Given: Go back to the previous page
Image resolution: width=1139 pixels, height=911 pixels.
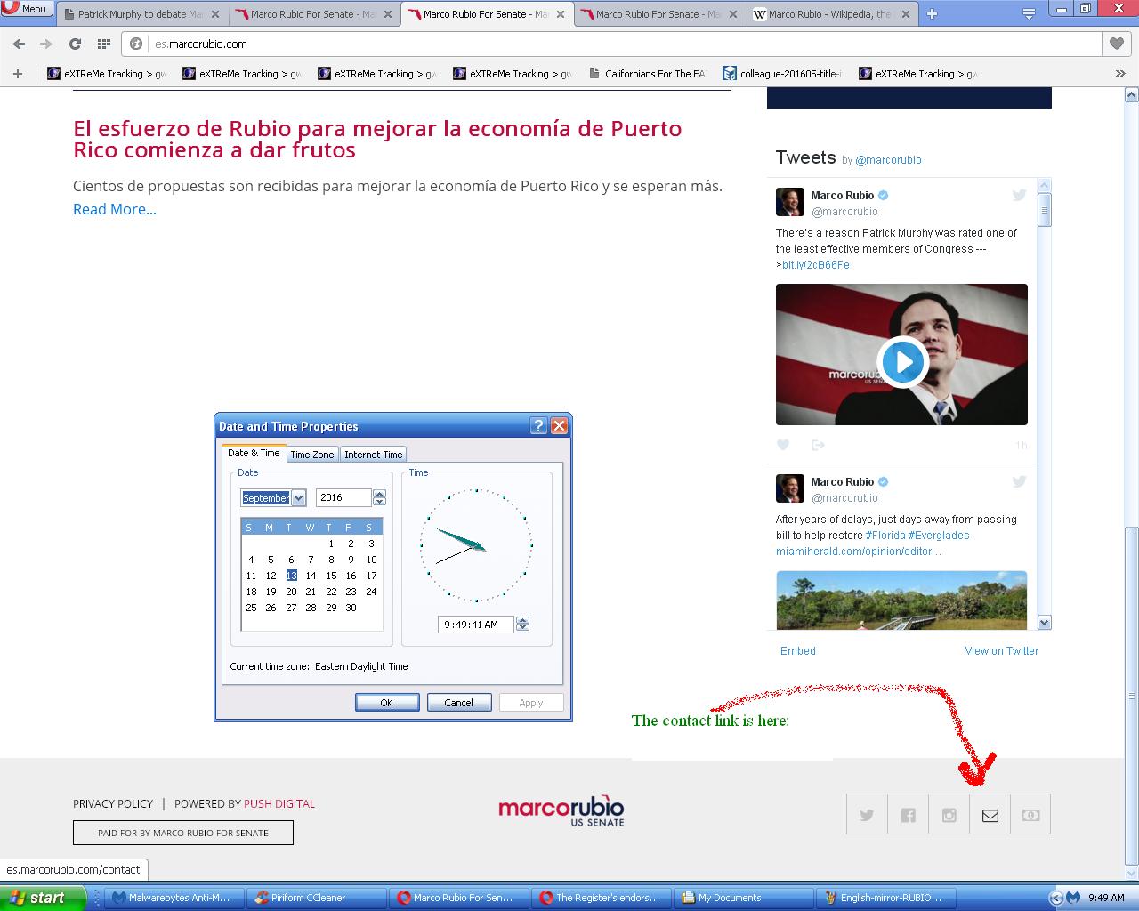Looking at the screenshot, I should pos(19,44).
